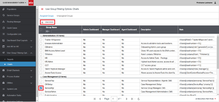Click the Unassign button

pyautogui.click(x=47, y=22)
